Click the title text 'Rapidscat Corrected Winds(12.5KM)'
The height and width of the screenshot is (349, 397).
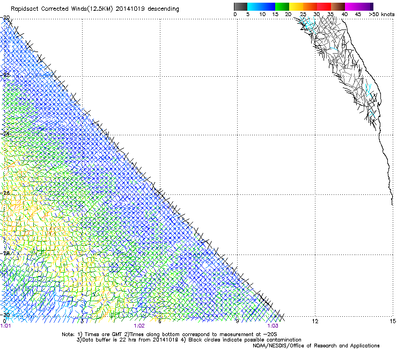coord(62,9)
